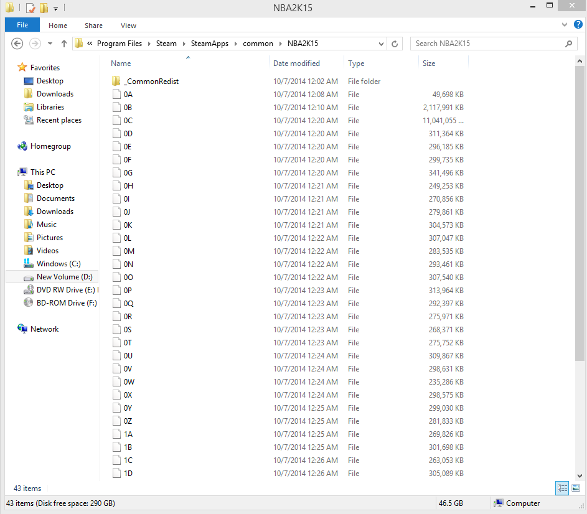This screenshot has height=514, width=587.
Task: Go up one folder level
Action: tap(64, 44)
